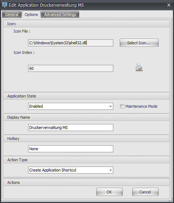Click the printer icon preview
The width and height of the screenshot is (174, 203).
tap(139, 67)
